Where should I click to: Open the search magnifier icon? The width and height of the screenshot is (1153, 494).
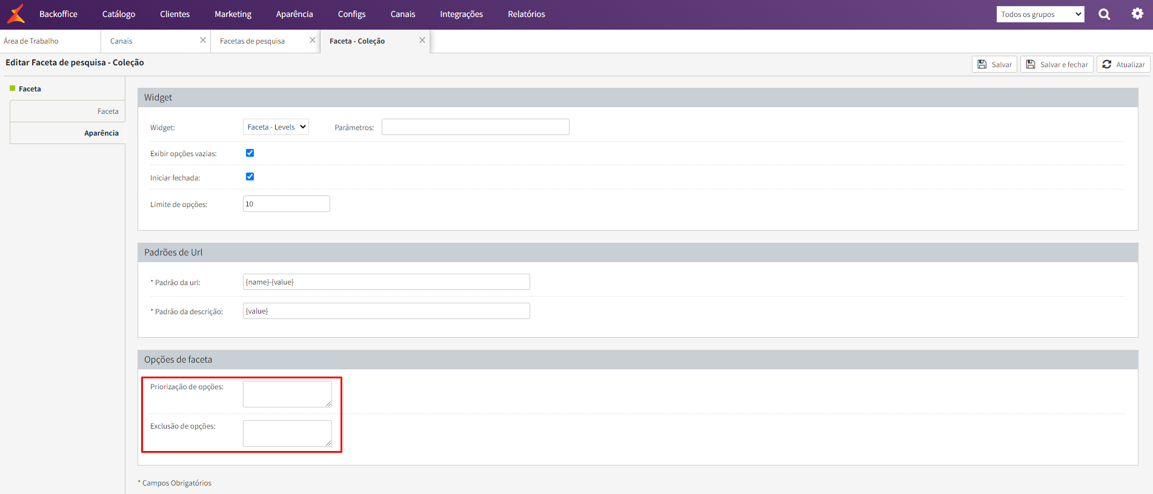point(1105,14)
